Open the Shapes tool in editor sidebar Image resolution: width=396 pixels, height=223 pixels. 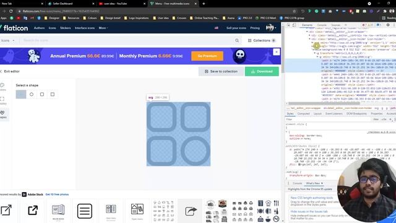(x=3, y=114)
